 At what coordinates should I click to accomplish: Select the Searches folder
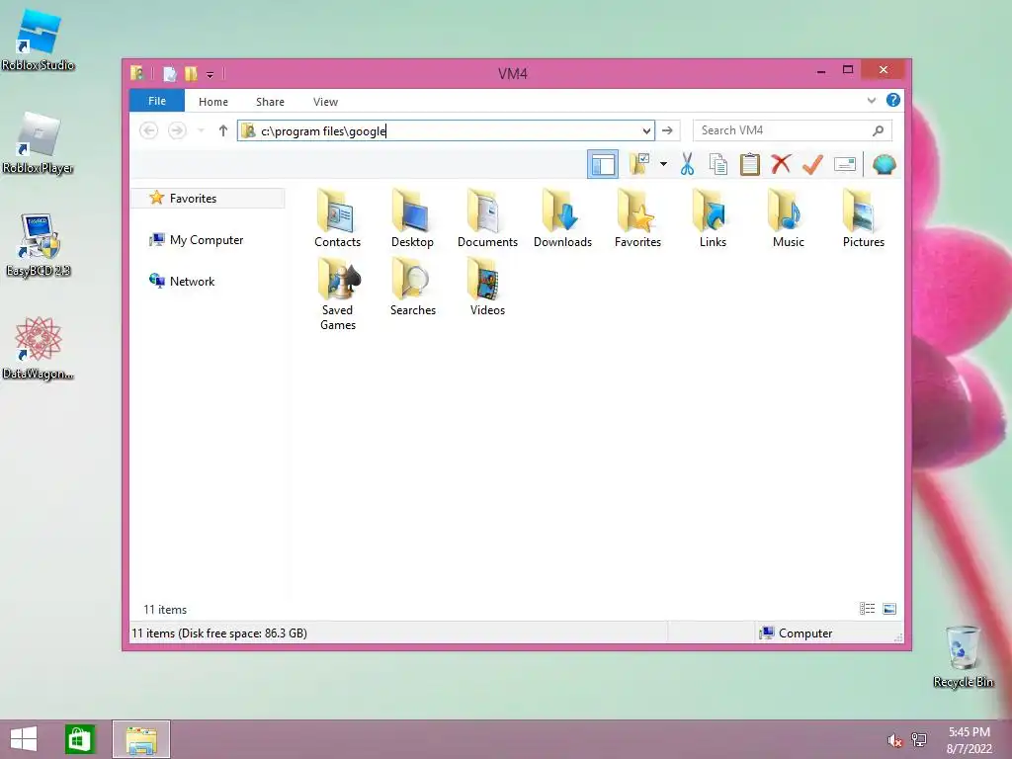tap(412, 287)
